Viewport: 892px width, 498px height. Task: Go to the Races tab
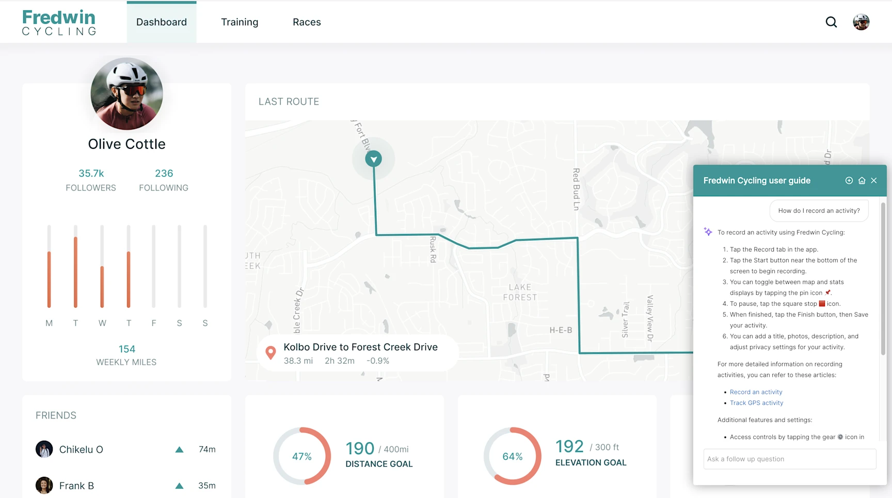[307, 22]
